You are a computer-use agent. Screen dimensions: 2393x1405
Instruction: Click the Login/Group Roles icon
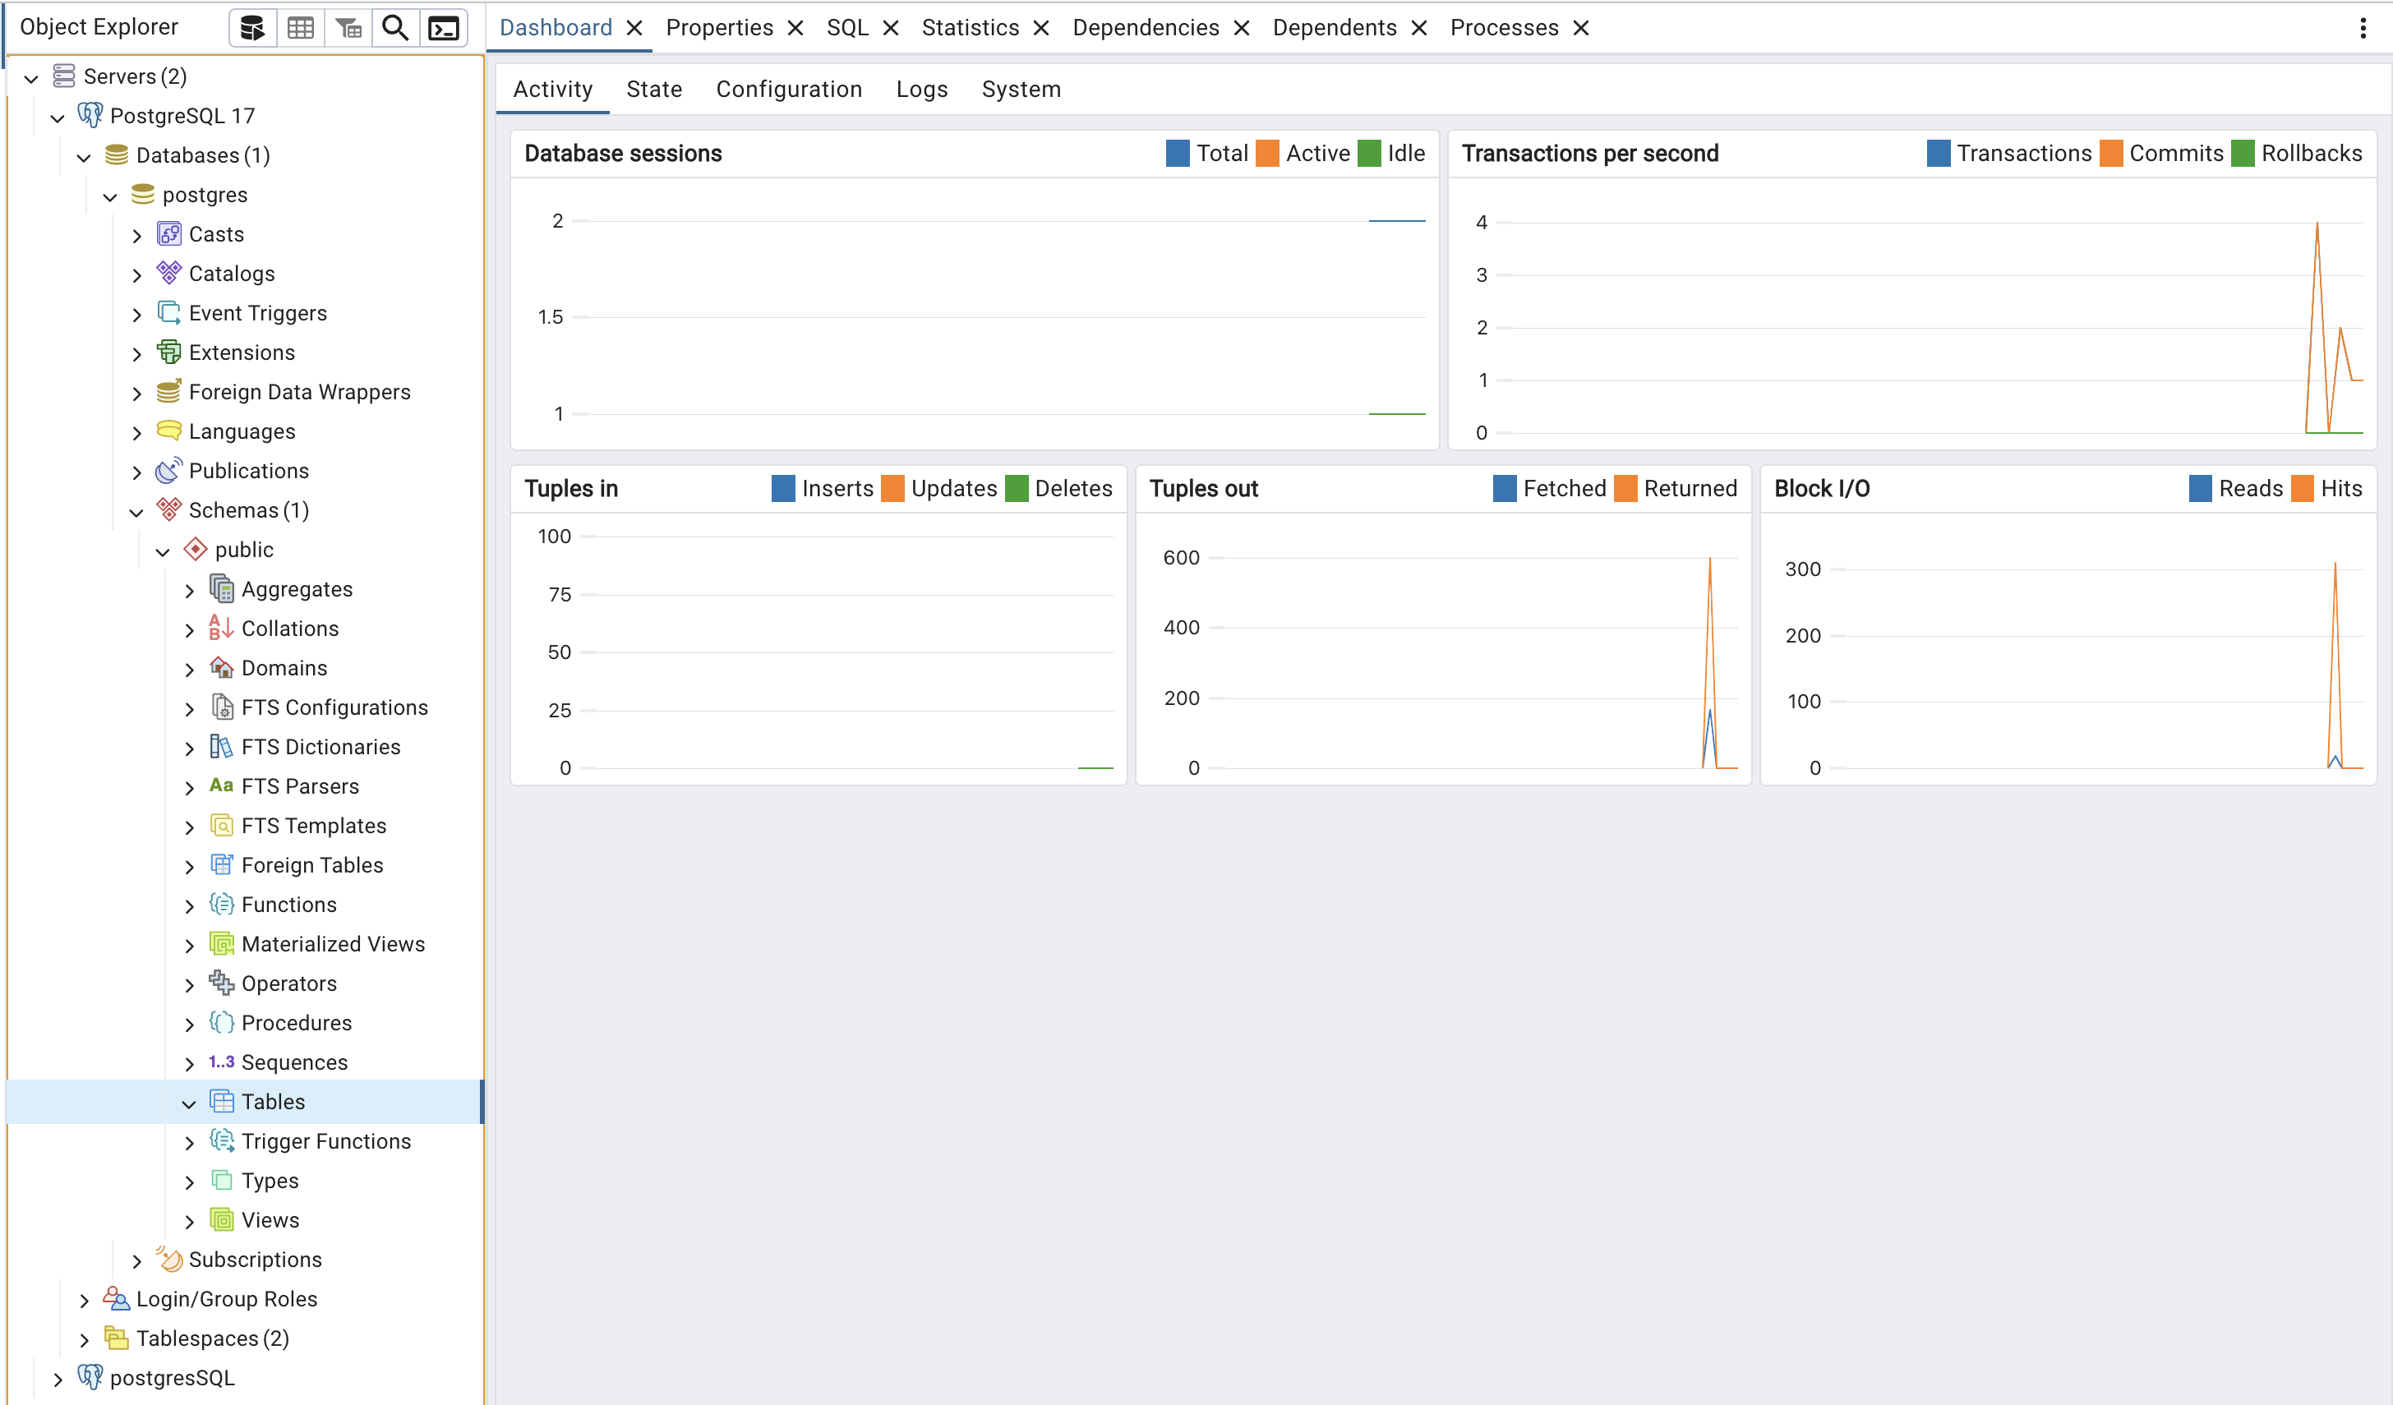(x=116, y=1299)
